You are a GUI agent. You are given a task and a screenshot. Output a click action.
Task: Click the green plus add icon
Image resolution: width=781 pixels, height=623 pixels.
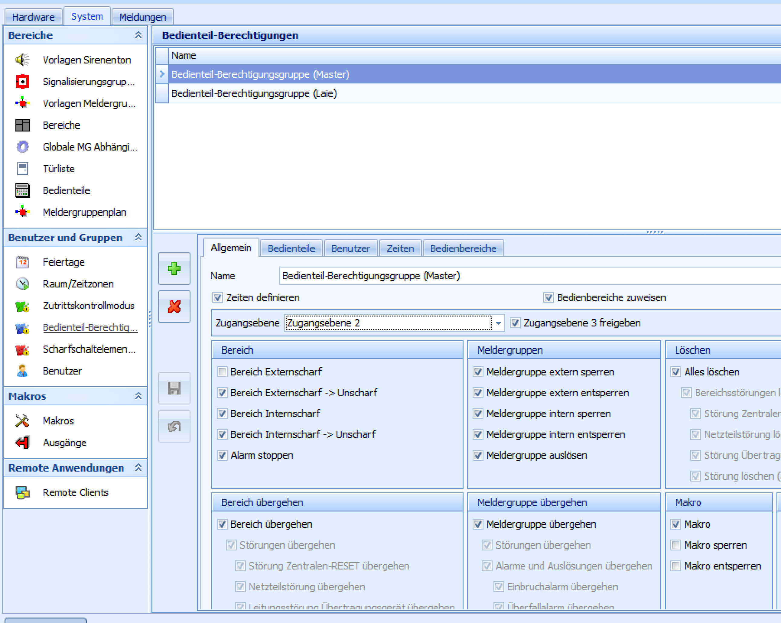coord(174,268)
